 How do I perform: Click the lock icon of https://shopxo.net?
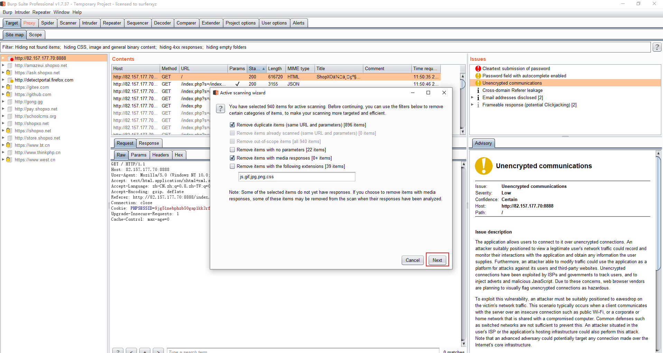pyautogui.click(x=9, y=131)
